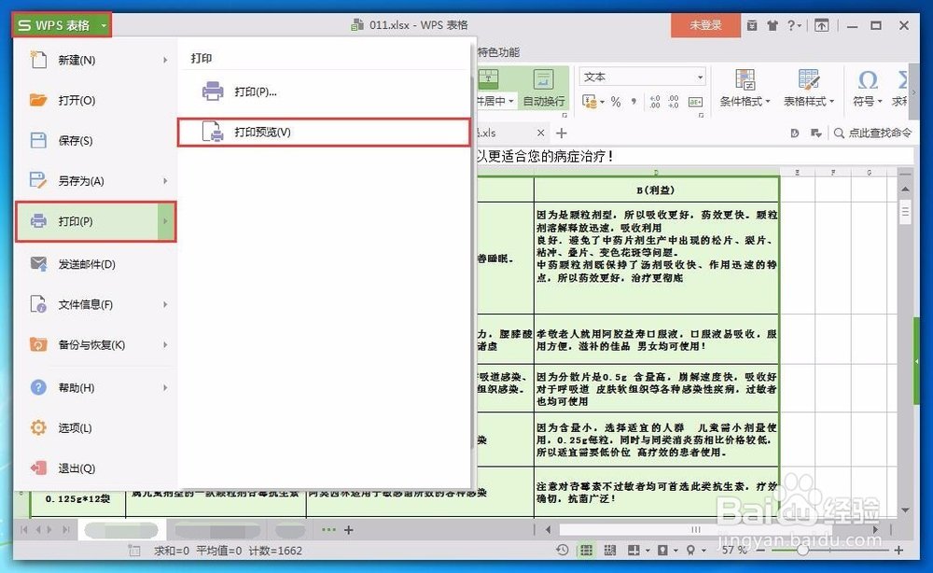Viewport: 933px width, 573px height.
Task: Select the B(利益) header cell
Action: click(x=656, y=189)
